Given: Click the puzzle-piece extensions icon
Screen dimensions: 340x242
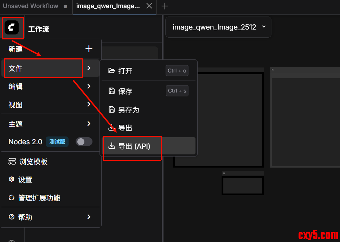Looking at the screenshot, I should 12,198.
